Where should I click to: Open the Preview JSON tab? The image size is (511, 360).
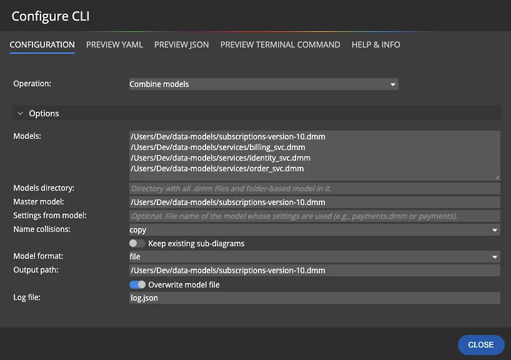pyautogui.click(x=182, y=44)
